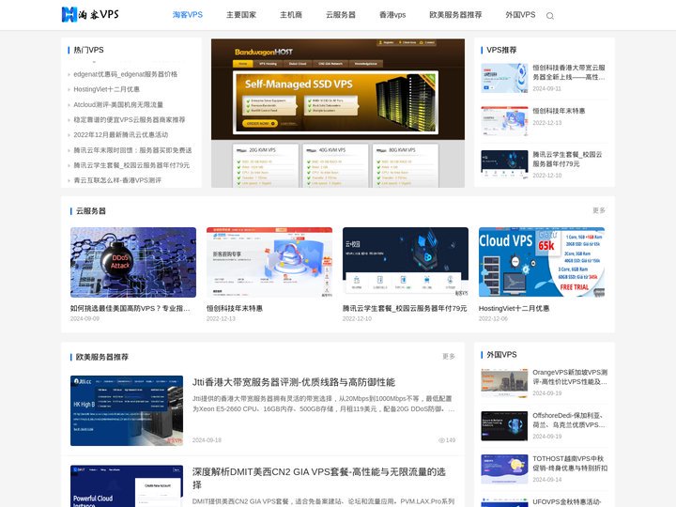Open OffshoreDedi-保加利亚 article title
Viewport: 676px width, 507px height.
pos(568,420)
